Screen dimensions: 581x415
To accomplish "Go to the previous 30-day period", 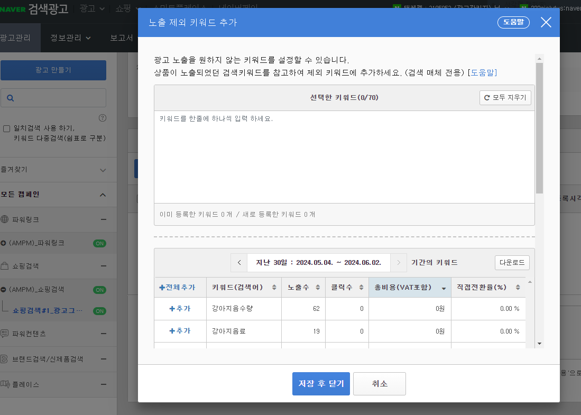I will [239, 262].
